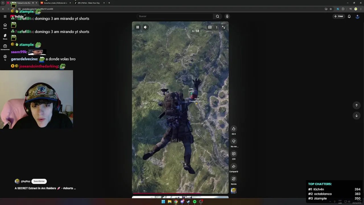Viewport: 364px width, 205px height.
Task: Go to the previous Short with the up arrow
Action: coord(357,105)
